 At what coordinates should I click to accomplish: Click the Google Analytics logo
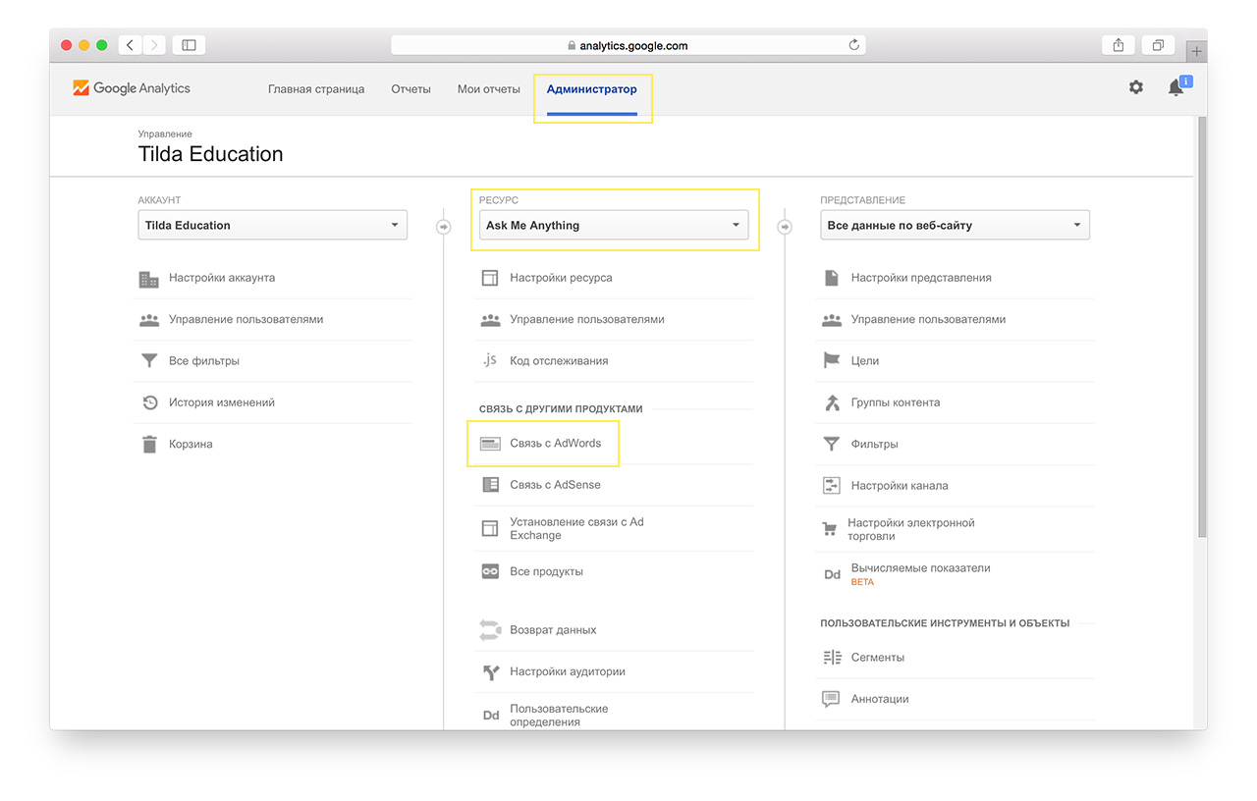coord(132,88)
